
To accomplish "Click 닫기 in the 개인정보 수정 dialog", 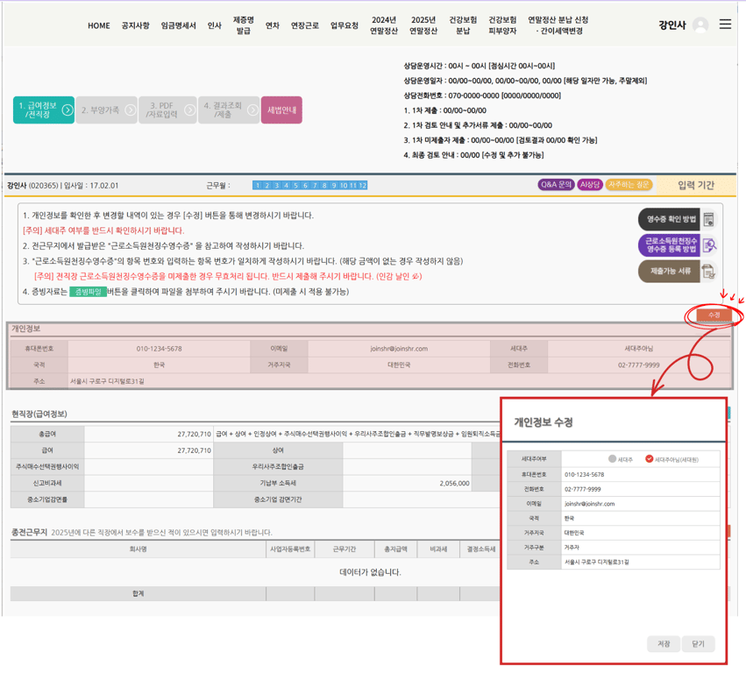I will tap(698, 643).
